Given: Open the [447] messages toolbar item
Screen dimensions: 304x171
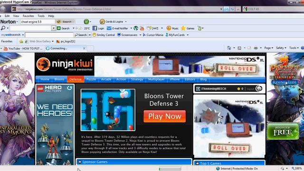Looking at the screenshot, I should 152,28.
